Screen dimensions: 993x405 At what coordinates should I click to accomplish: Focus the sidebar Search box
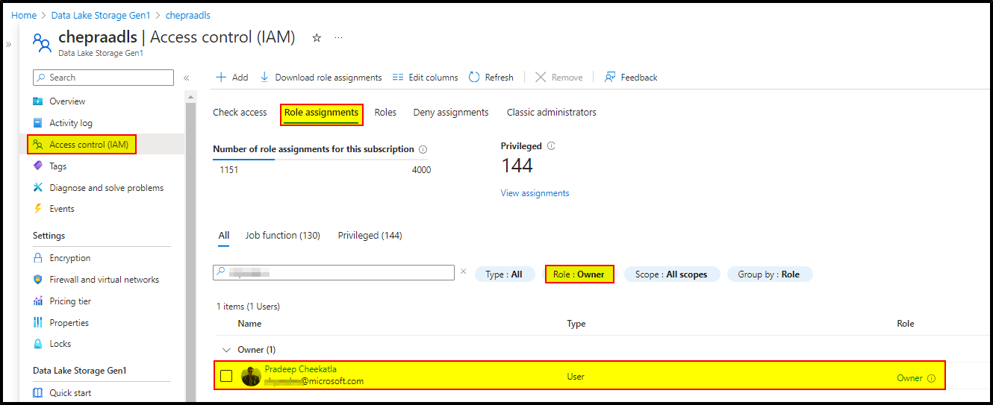[103, 78]
